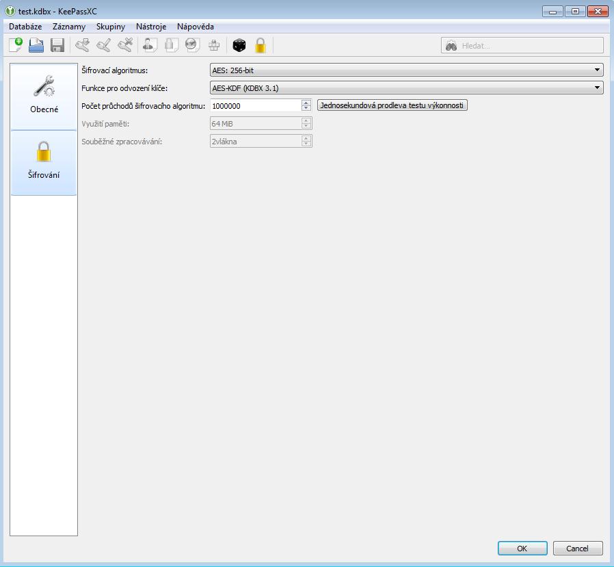Discard changes with the Cancel button

tap(578, 549)
